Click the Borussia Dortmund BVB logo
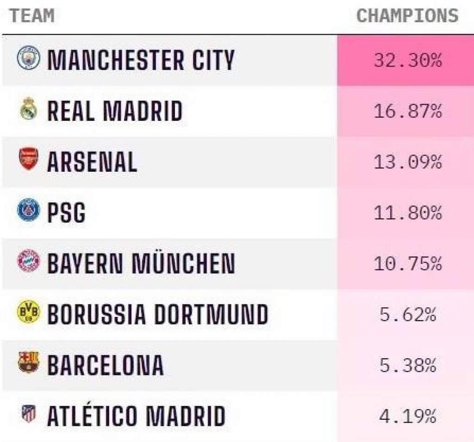474x442 pixels. click(x=28, y=311)
